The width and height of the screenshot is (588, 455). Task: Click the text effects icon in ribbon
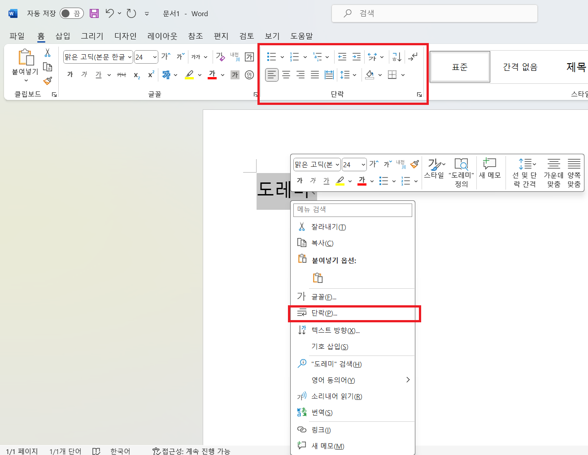[166, 75]
